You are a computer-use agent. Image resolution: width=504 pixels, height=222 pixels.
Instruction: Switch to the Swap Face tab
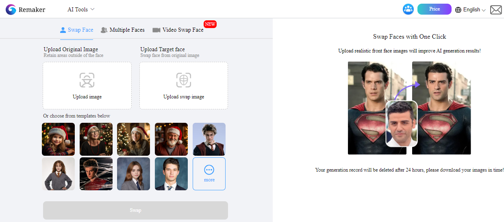coord(76,30)
